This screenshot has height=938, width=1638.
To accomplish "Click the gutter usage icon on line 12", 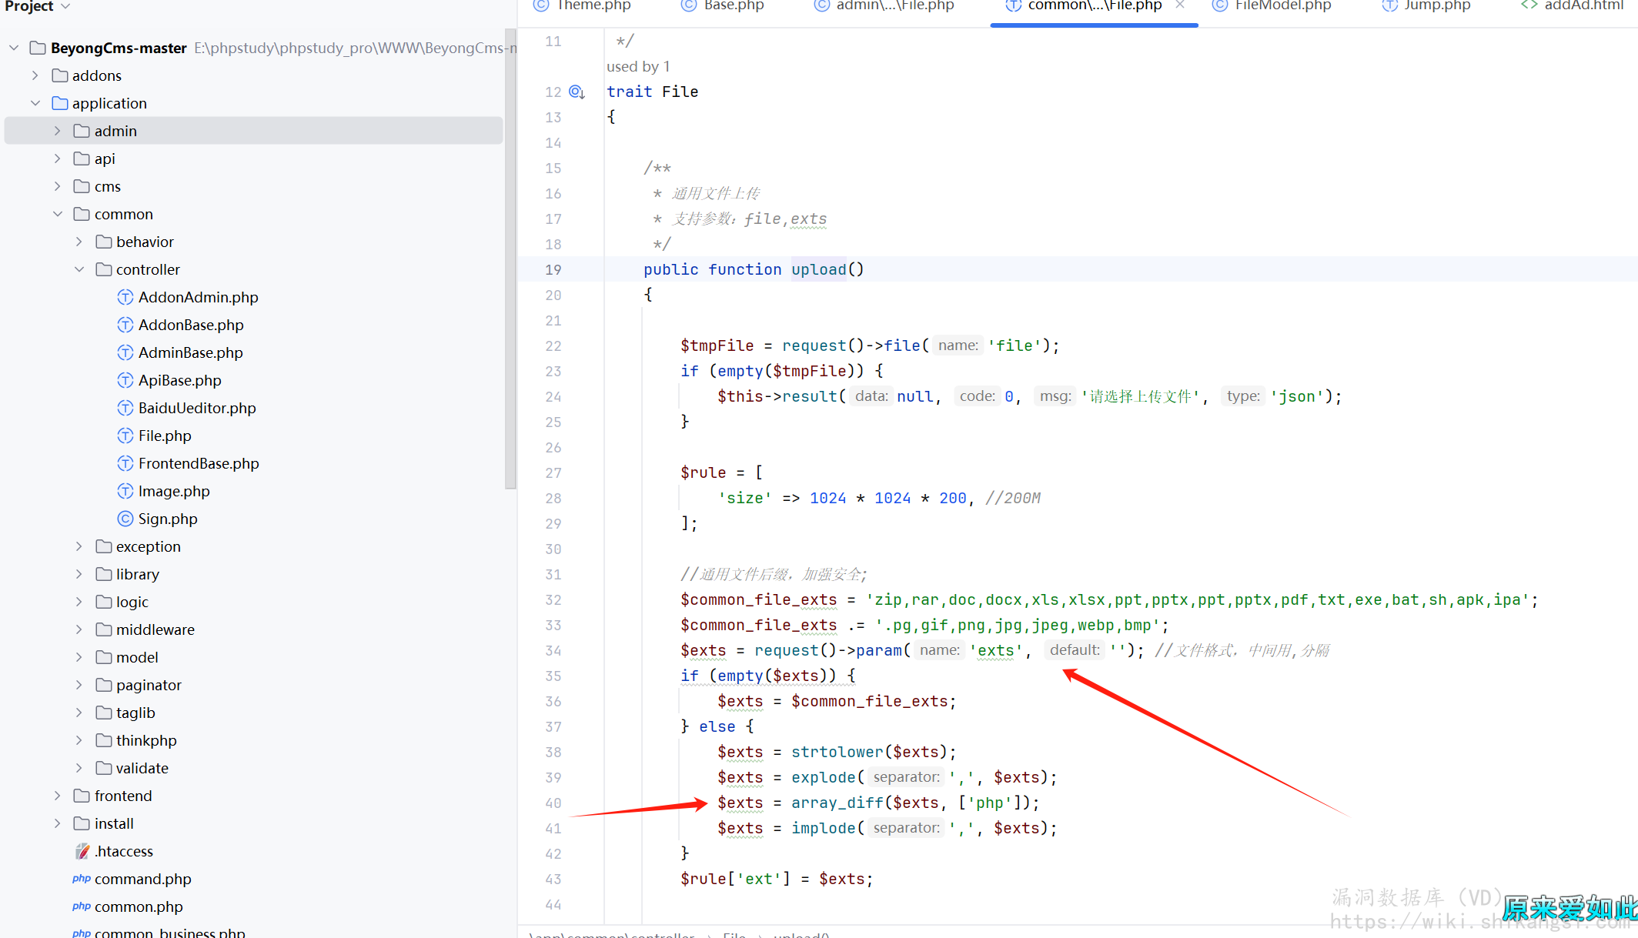I will tap(577, 92).
